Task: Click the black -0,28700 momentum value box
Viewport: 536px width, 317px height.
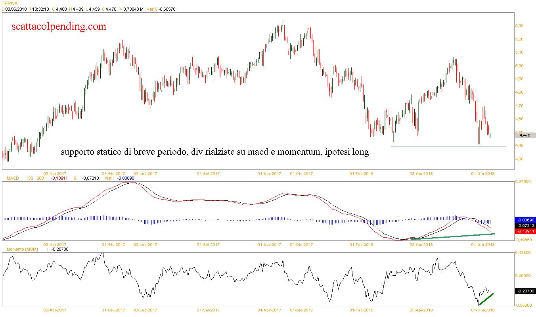Action: coord(525,291)
